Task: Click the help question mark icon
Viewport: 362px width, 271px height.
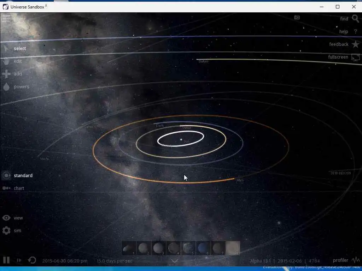Action: pos(356,31)
